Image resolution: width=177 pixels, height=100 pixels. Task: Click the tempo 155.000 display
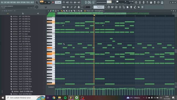[x=58, y=2]
